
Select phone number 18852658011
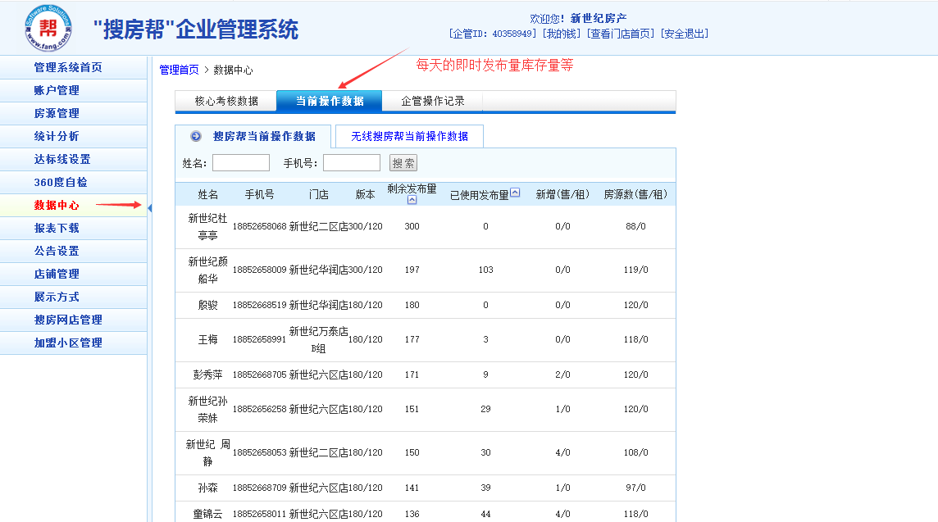260,515
